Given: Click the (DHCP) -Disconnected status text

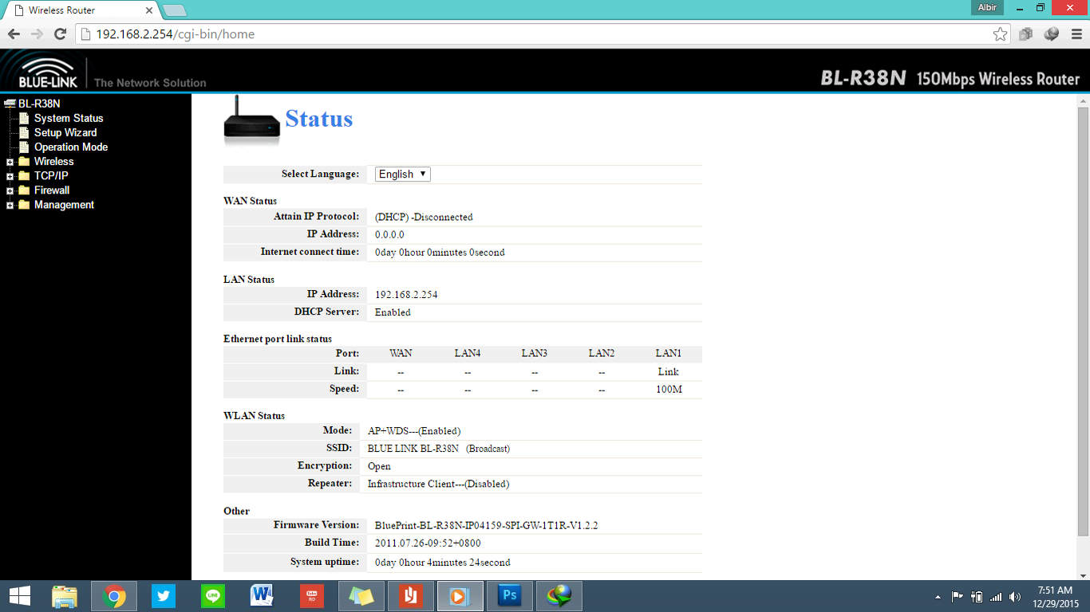Looking at the screenshot, I should tap(424, 217).
